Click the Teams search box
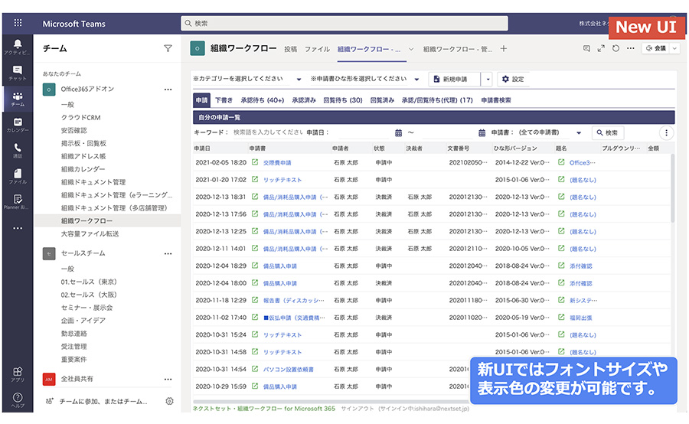Image resolution: width=689 pixels, height=424 pixels. (344, 23)
